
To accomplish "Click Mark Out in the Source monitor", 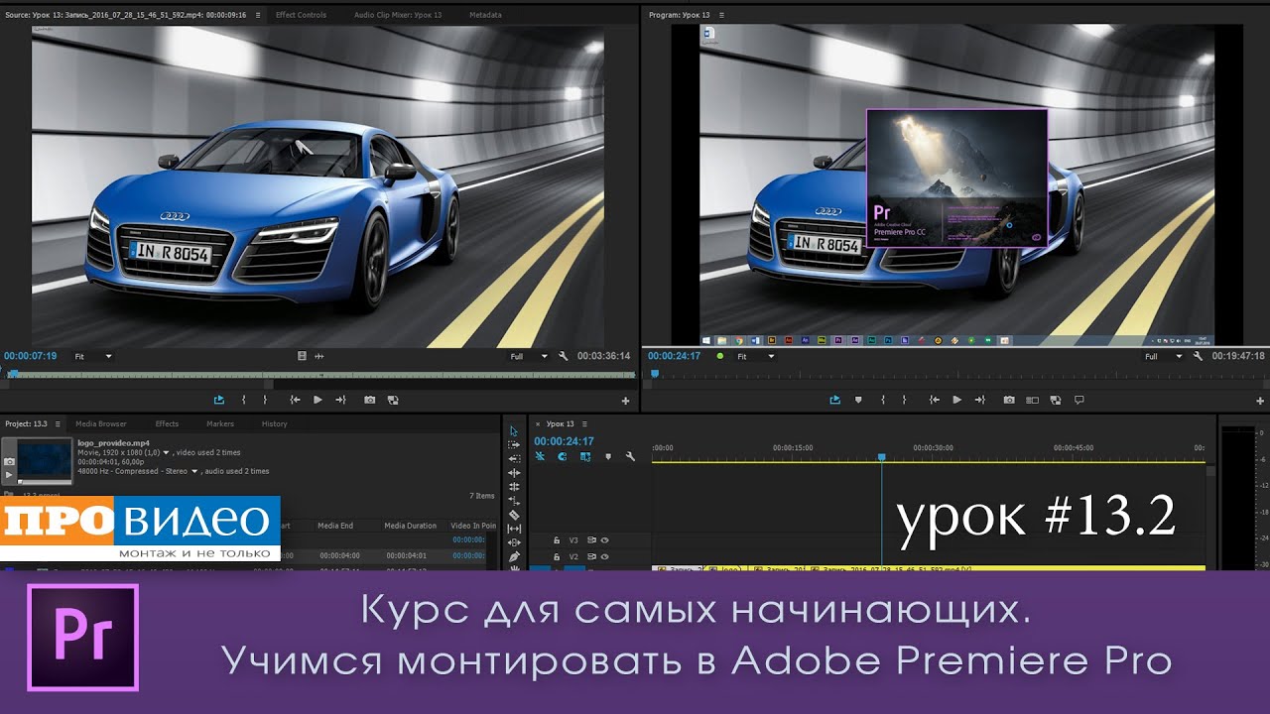I will [265, 400].
